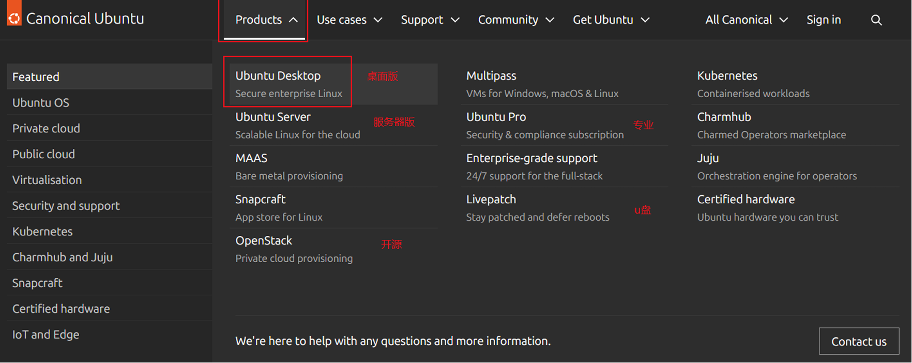Switch to Private cloud sidebar category
912x363 pixels.
click(46, 128)
